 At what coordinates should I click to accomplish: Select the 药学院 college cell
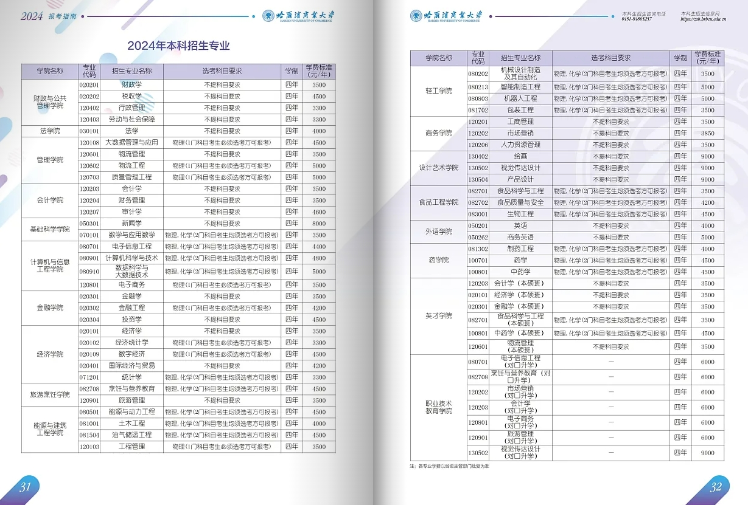(x=439, y=260)
